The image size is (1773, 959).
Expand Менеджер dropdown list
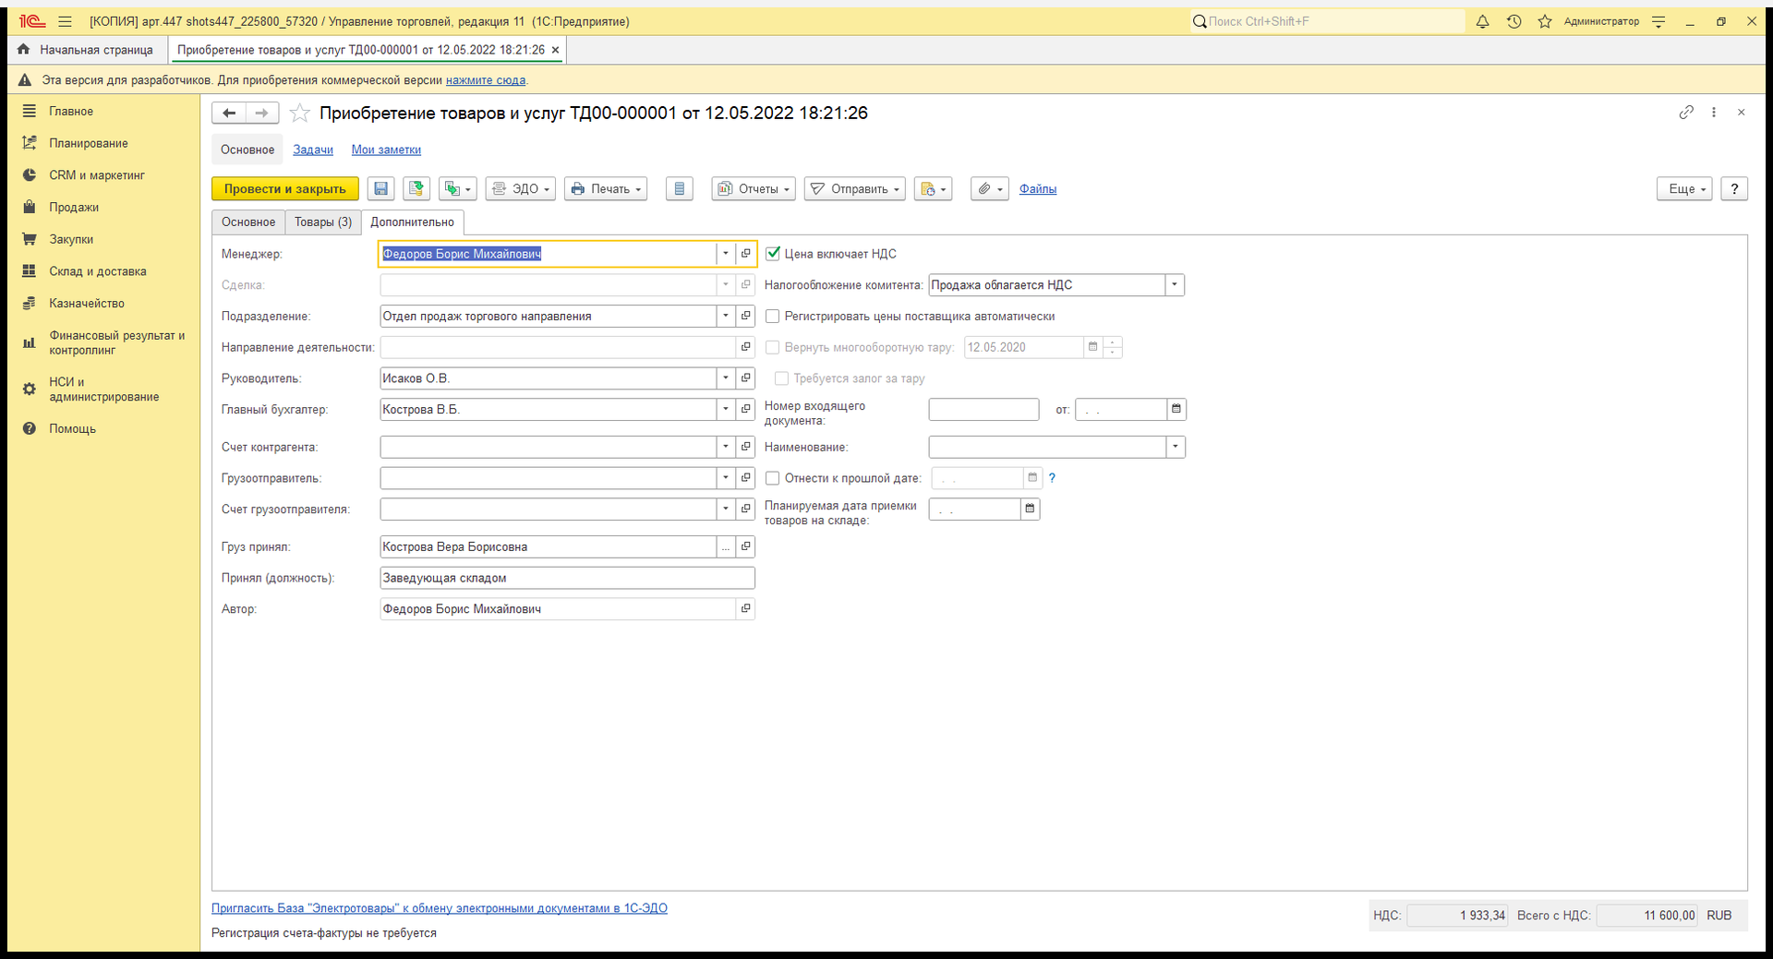pyautogui.click(x=726, y=254)
